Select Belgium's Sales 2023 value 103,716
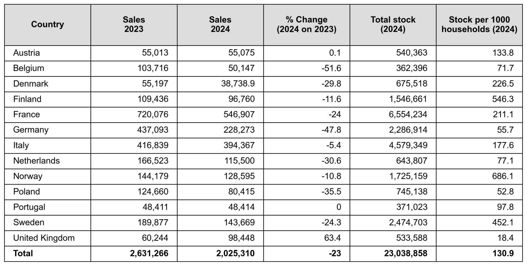527x266 pixels. (x=153, y=68)
